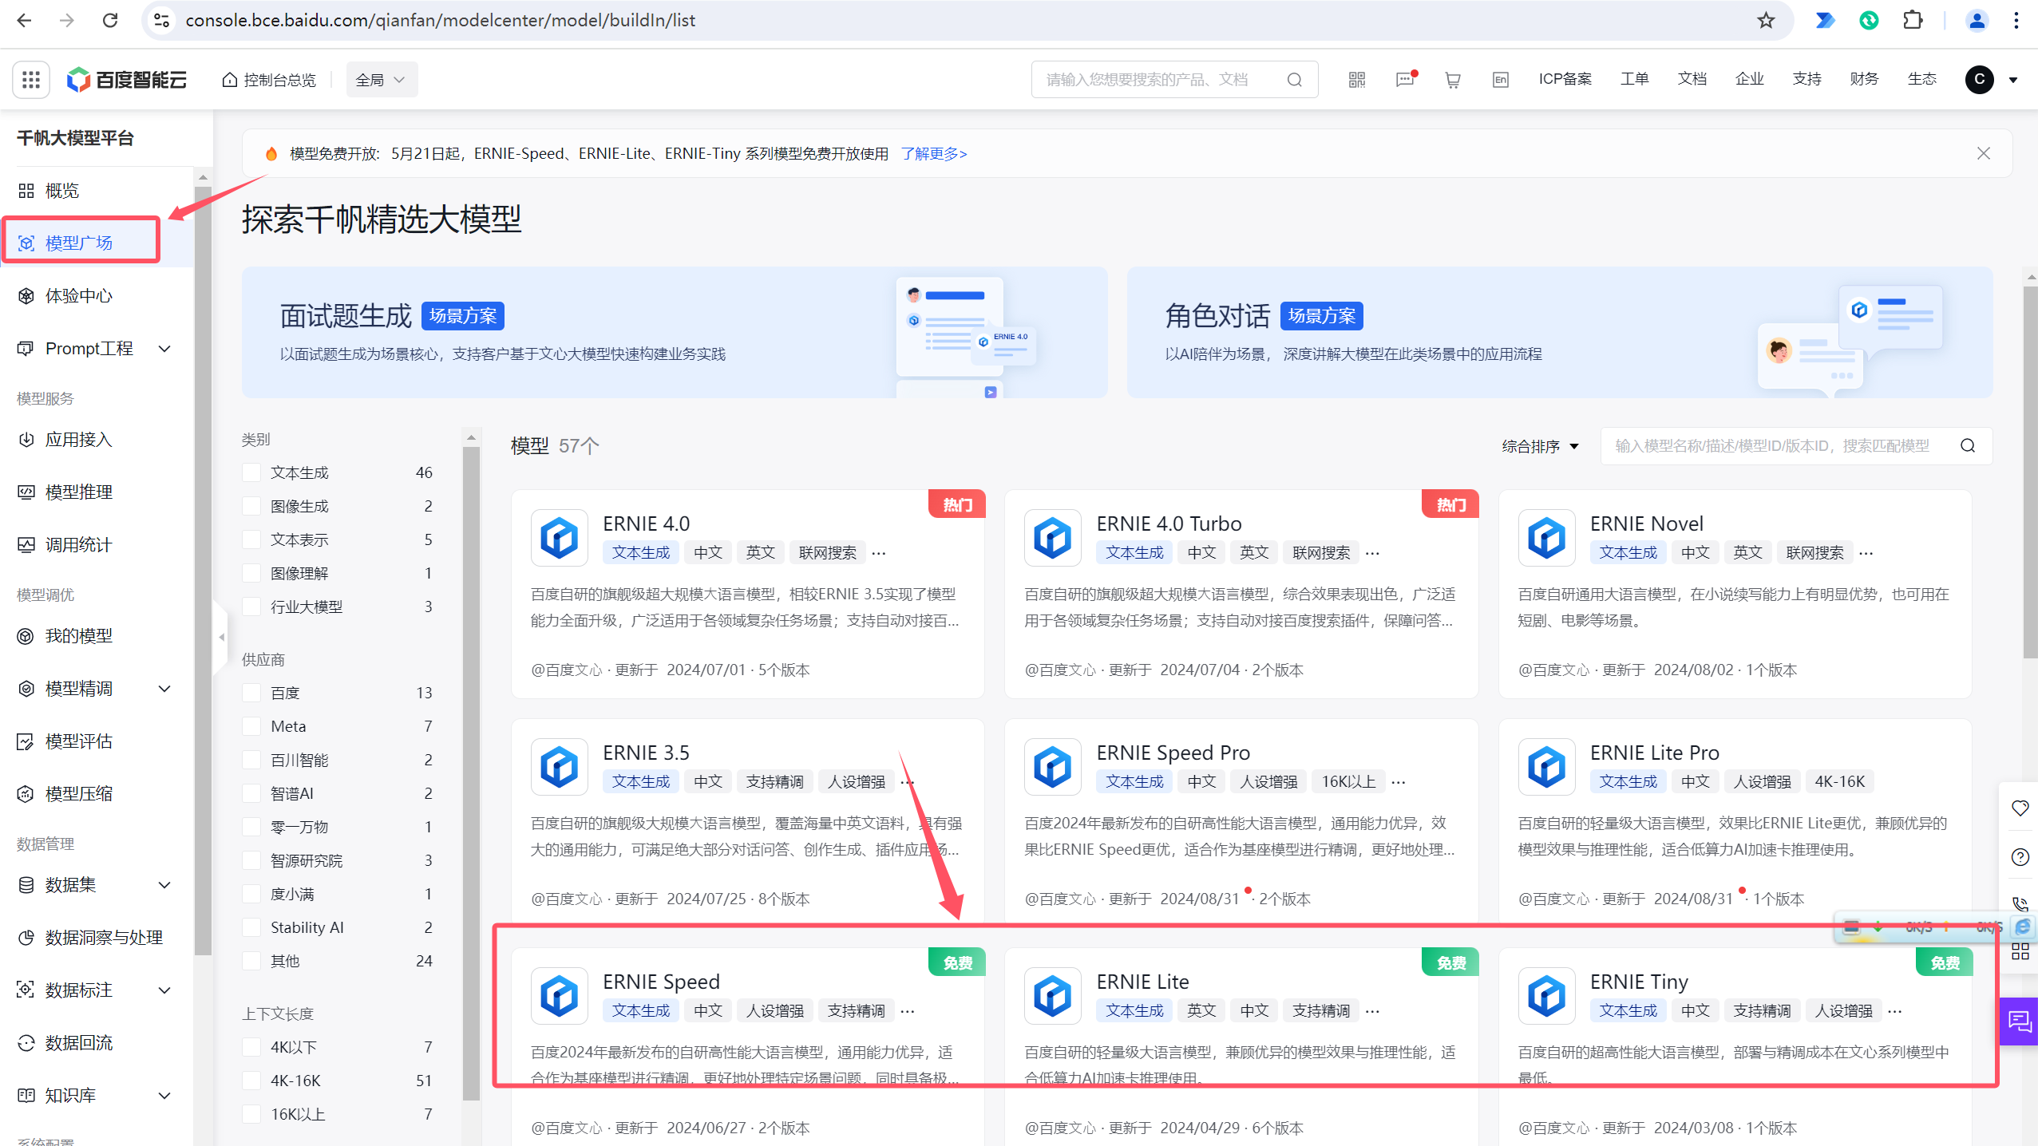Click the search magnifier in top search box

1294,80
